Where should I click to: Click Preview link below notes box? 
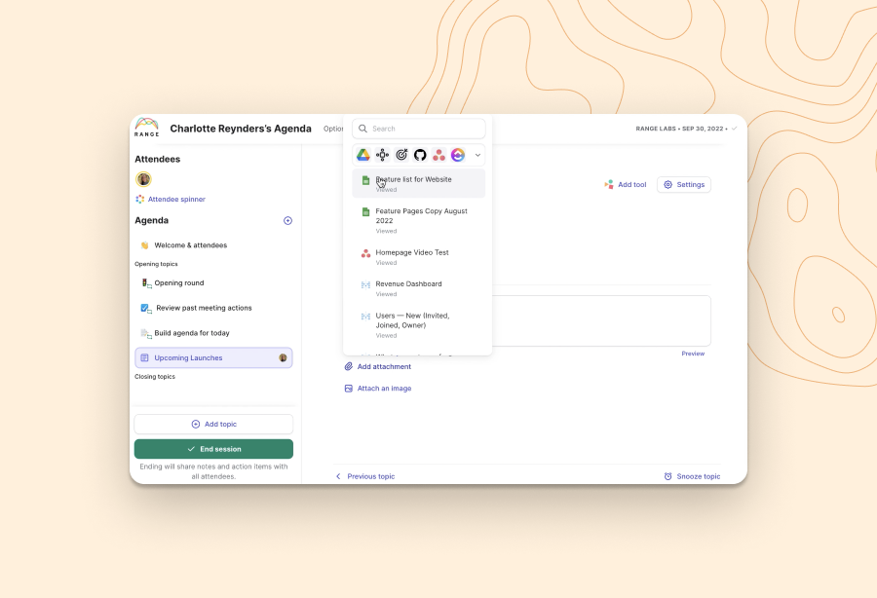point(693,354)
